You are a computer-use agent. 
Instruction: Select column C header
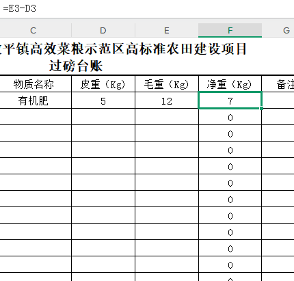pyautogui.click(x=36, y=30)
